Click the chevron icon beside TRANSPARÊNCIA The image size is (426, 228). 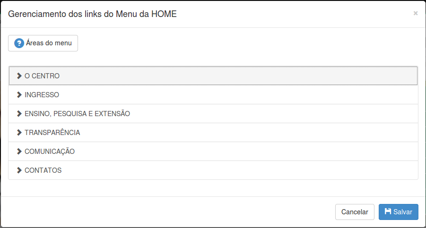point(19,132)
